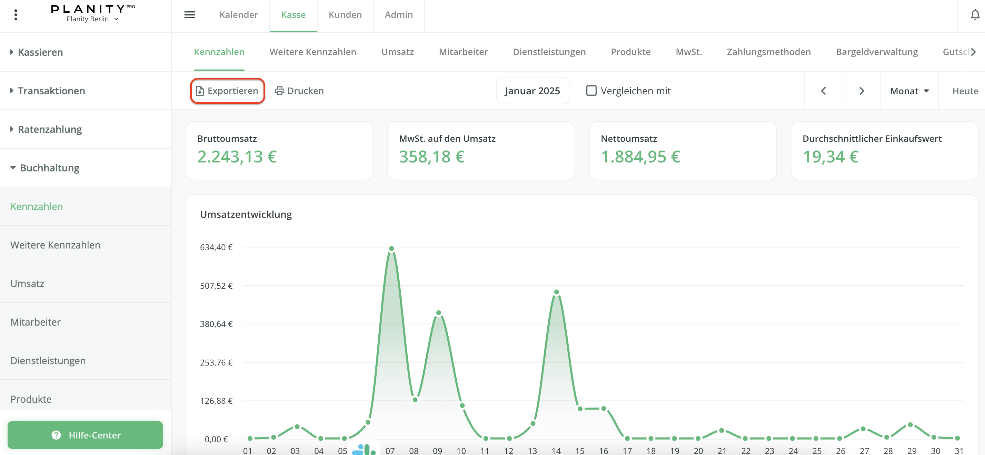Screen dimensions: 985x455
Task: Select Weitere Kennzahlen in the sidebar
Action: (x=86, y=245)
